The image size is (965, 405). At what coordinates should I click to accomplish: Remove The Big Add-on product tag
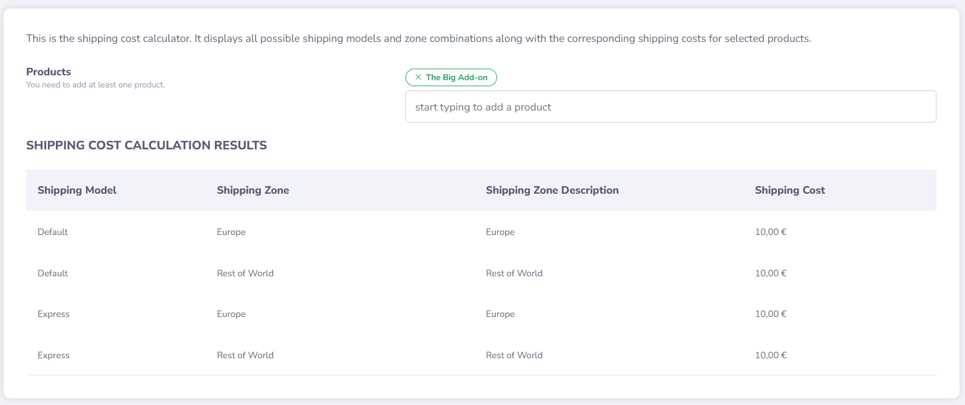(x=418, y=77)
